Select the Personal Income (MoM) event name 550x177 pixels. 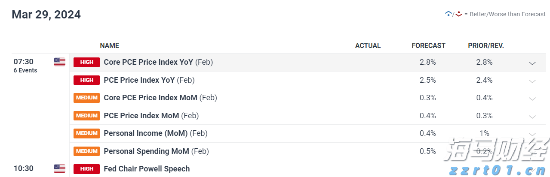pos(145,133)
